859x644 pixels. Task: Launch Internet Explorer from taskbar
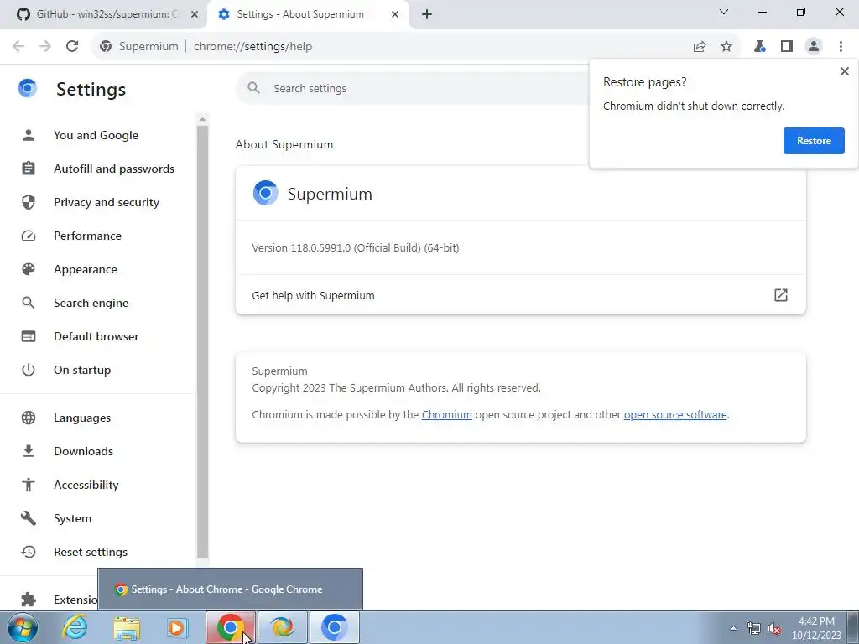[75, 627]
